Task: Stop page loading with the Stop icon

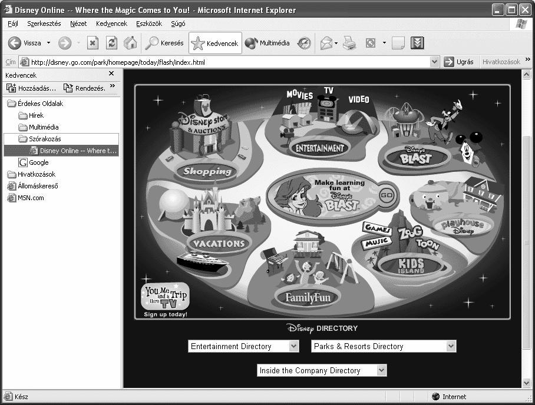Action: coord(93,43)
